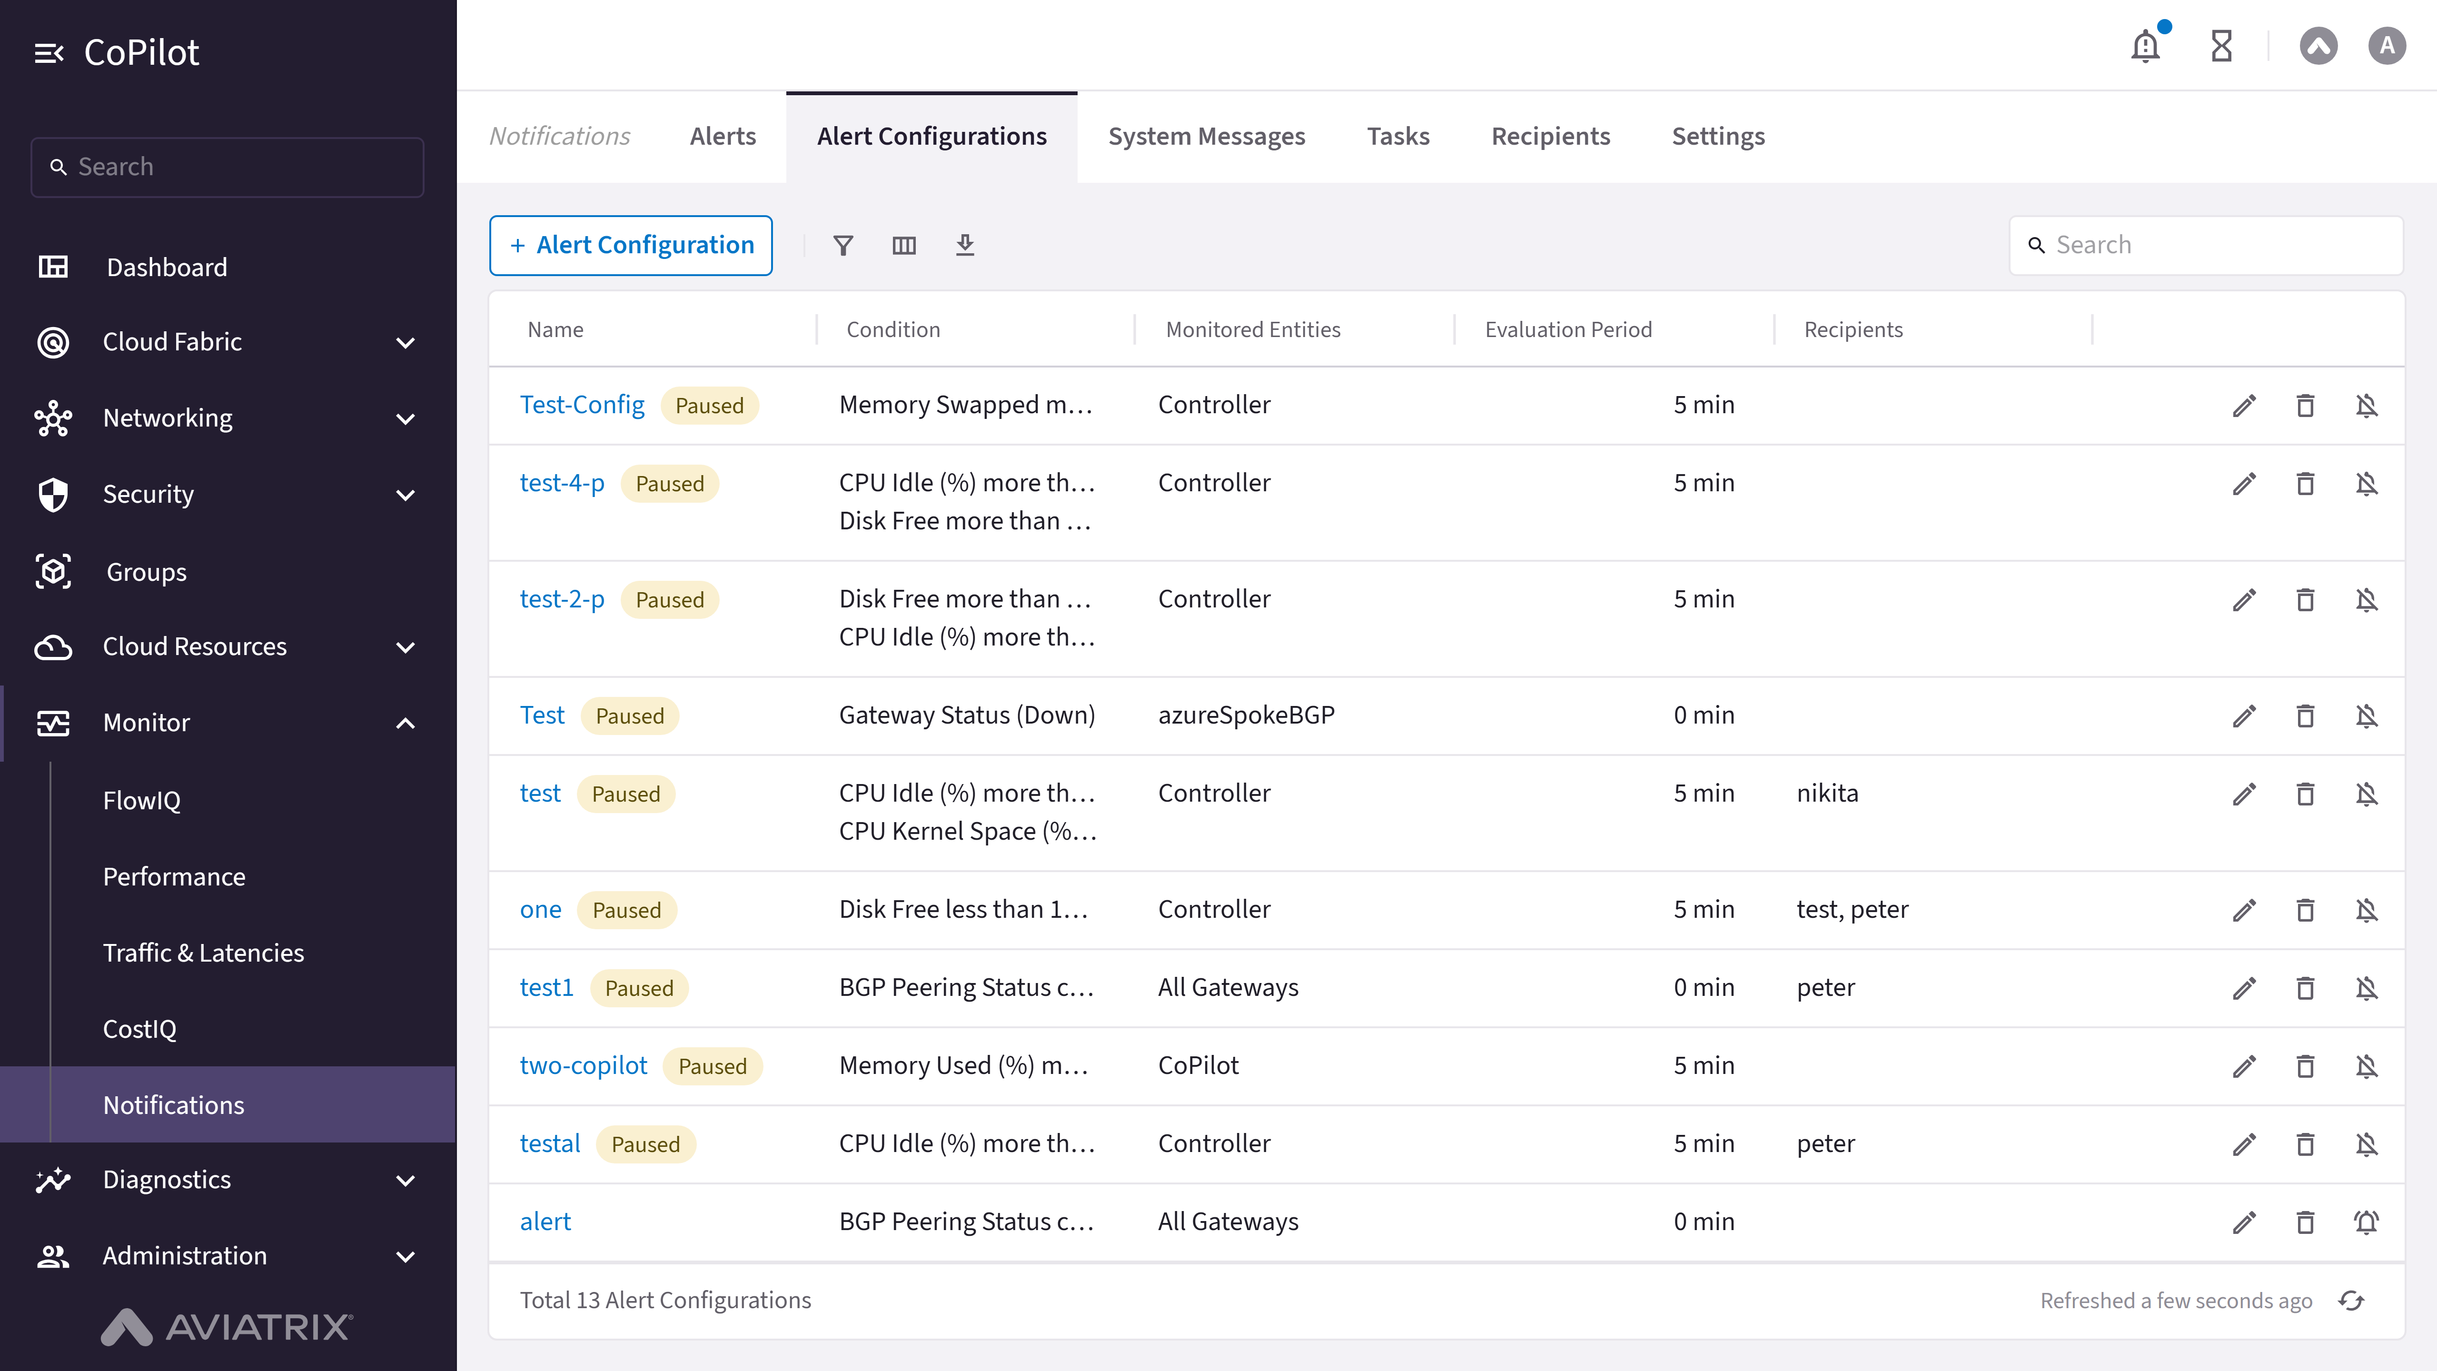
Task: Open the user avatar A menu
Action: 2387,45
